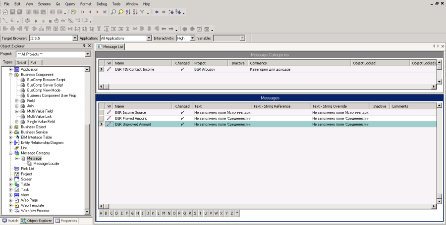Pin the Object Explorer with pushpin icon
The width and height of the screenshot is (446, 225).
coord(84,45)
